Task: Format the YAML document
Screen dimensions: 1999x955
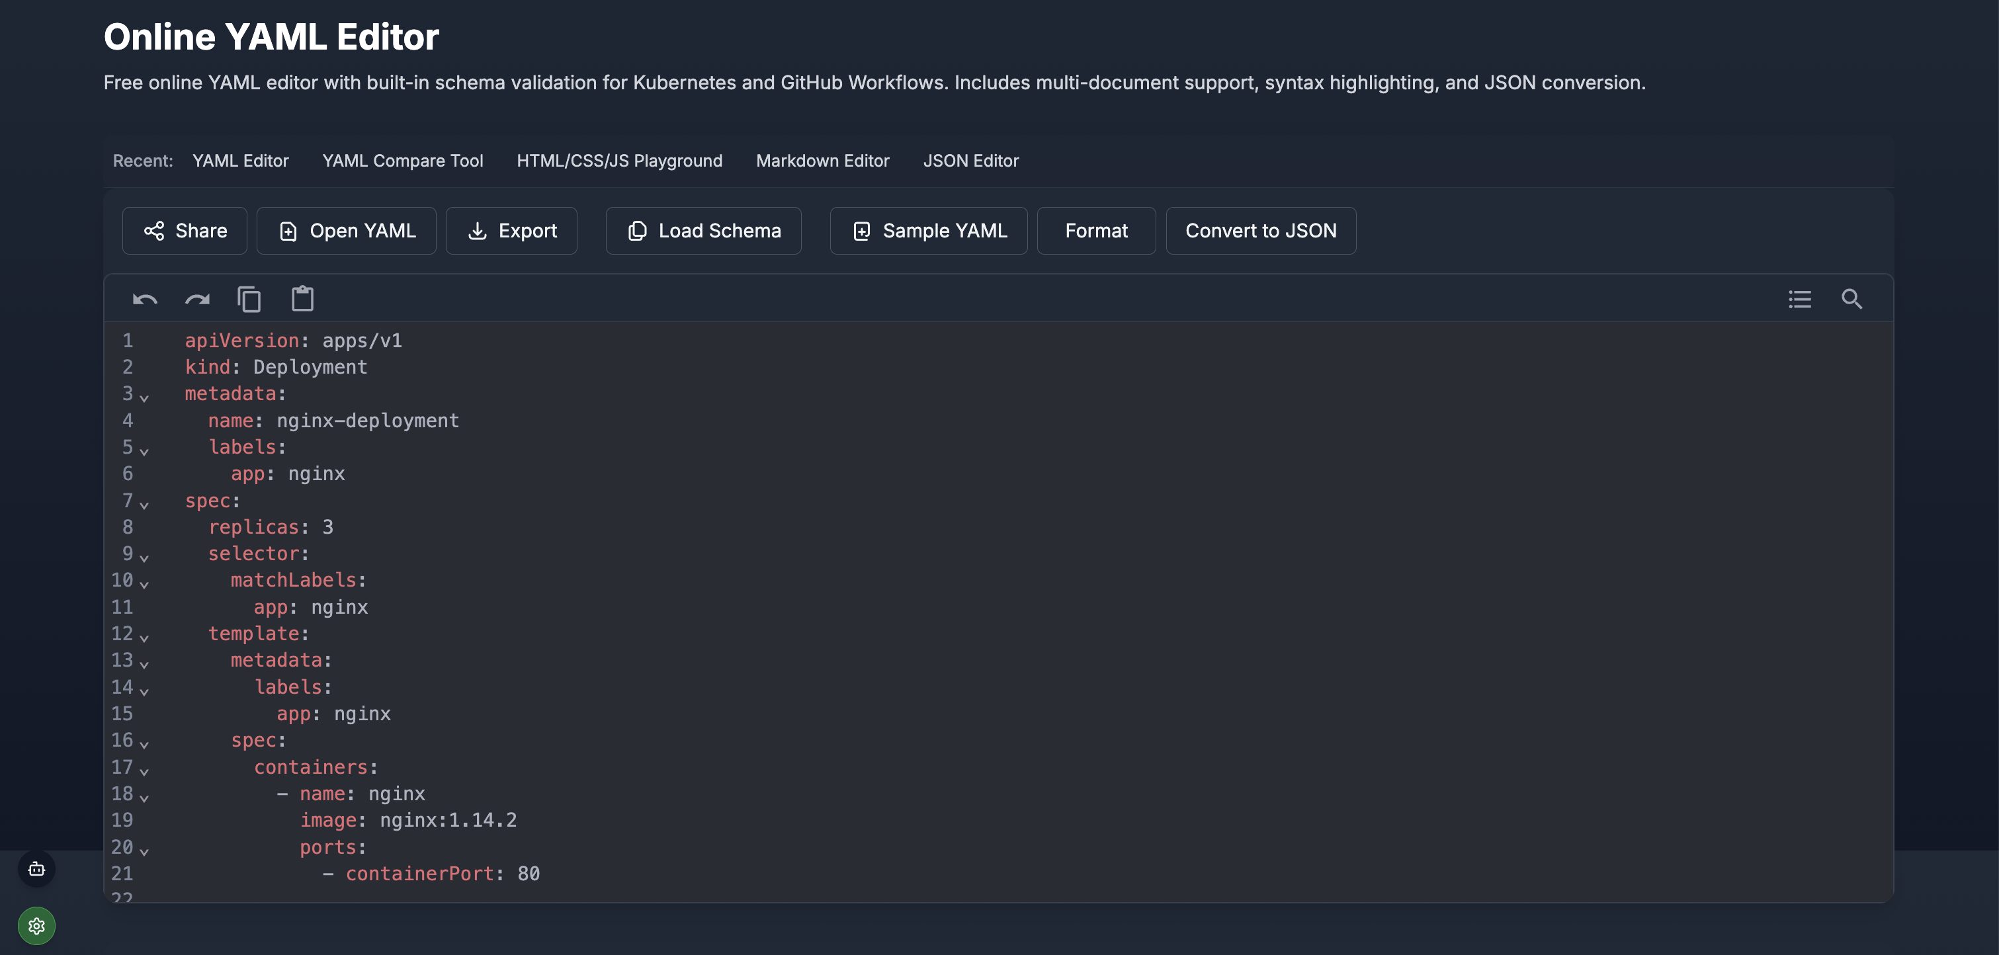Action: [x=1097, y=230]
